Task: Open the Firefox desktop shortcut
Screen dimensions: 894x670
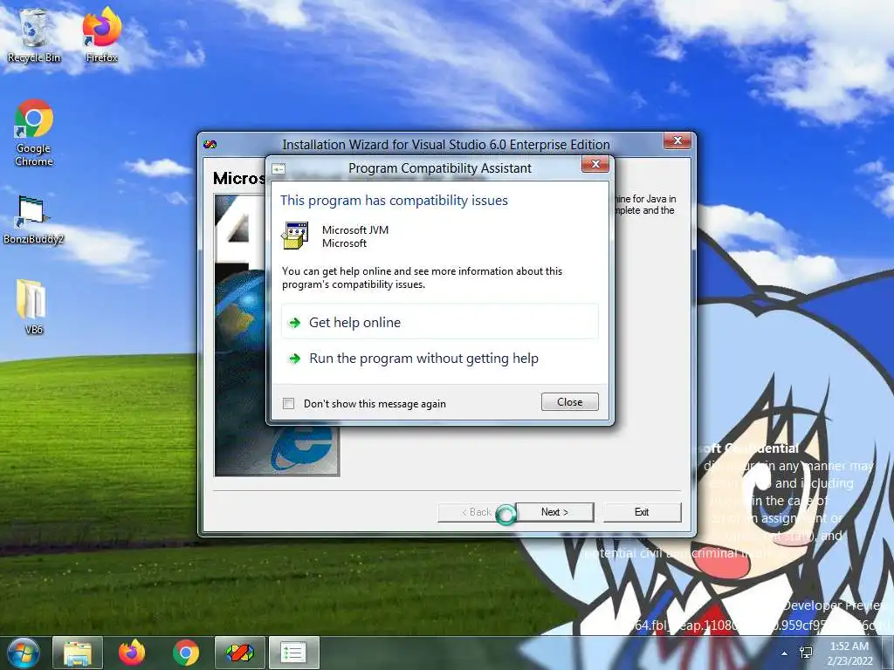Action: pyautogui.click(x=101, y=34)
